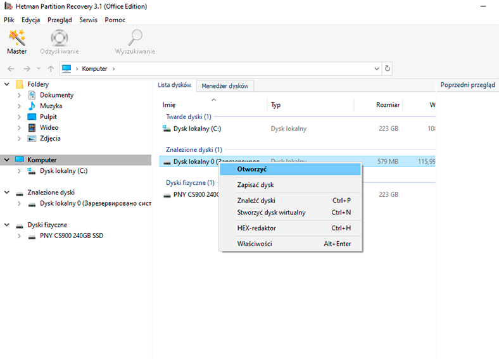This screenshot has height=359, width=499.
Task: Expand the Pulpit tree node
Action: pos(19,117)
